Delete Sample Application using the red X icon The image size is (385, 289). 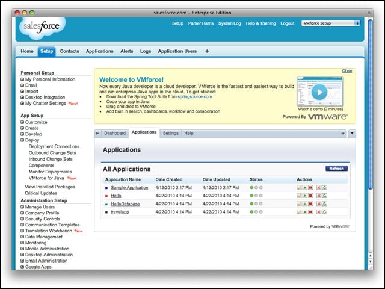[319, 188]
